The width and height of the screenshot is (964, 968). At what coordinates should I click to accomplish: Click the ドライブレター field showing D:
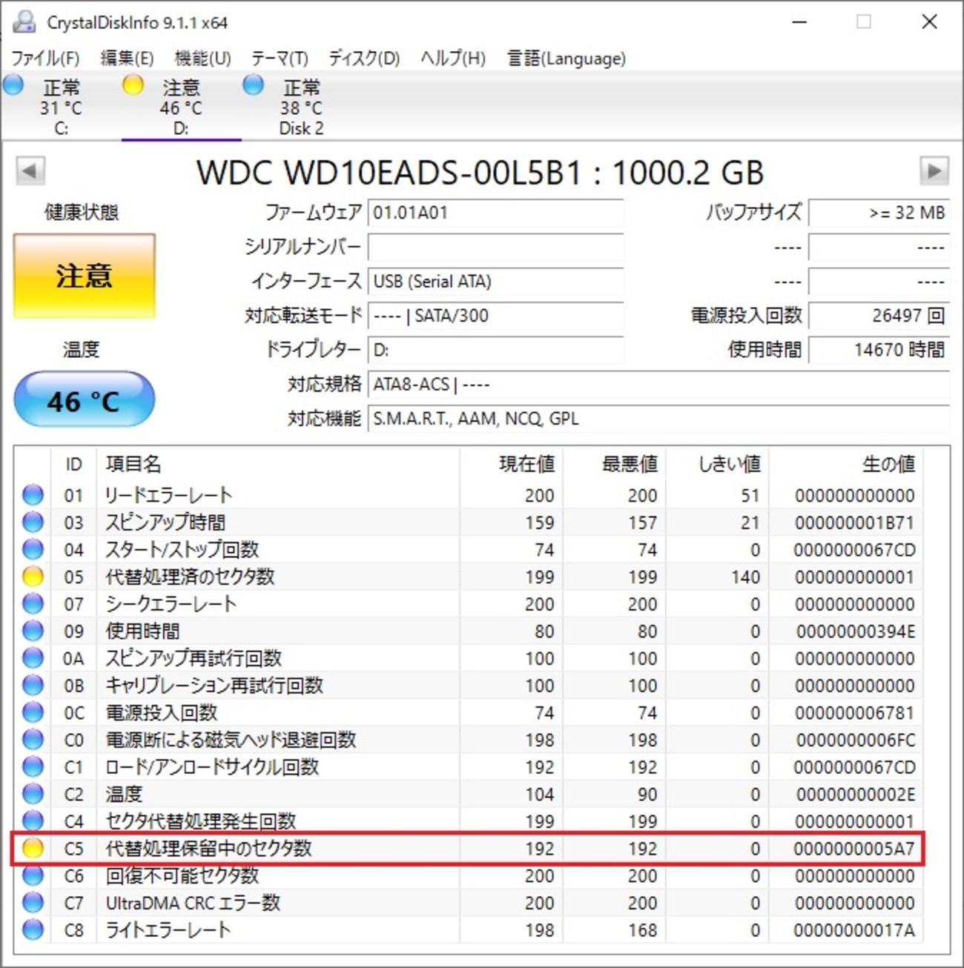pyautogui.click(x=495, y=350)
